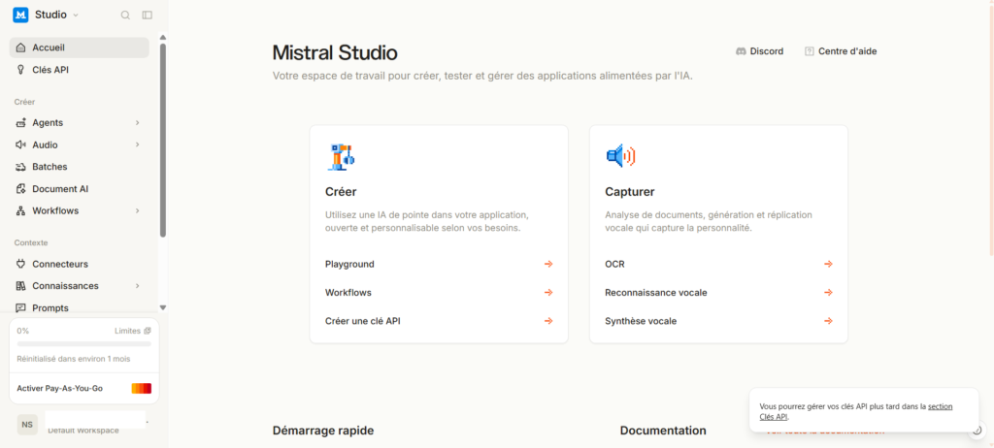994x448 pixels.
Task: Click the Batches icon
Action: pos(21,167)
